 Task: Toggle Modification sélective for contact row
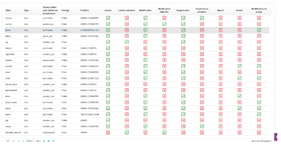164,24
